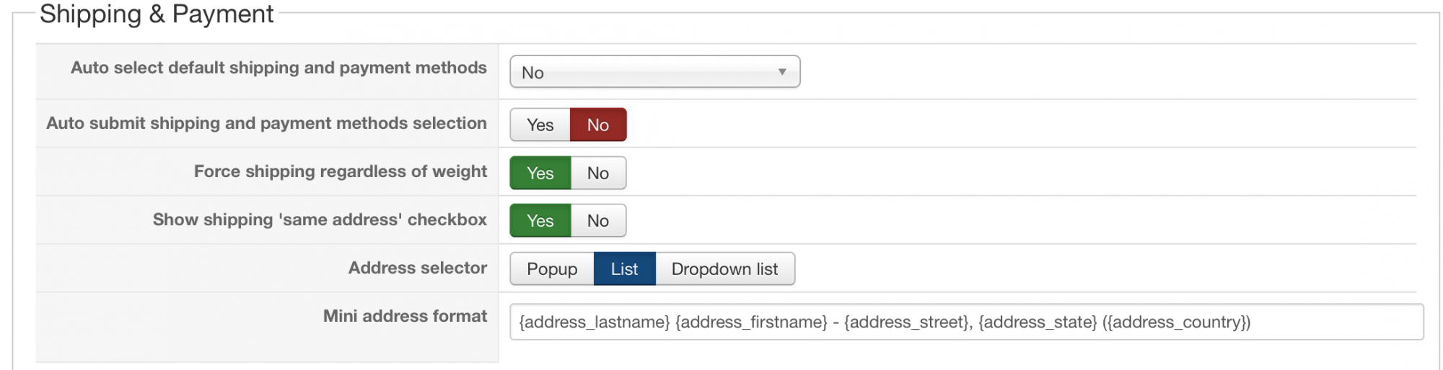Set Auto submit methods selection to Yes
The width and height of the screenshot is (1443, 370).
(540, 125)
